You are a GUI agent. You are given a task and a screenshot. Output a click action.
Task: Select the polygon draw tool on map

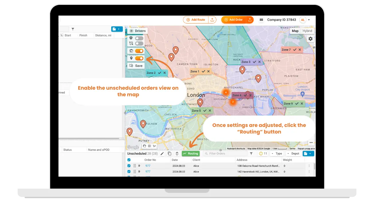click(x=154, y=146)
